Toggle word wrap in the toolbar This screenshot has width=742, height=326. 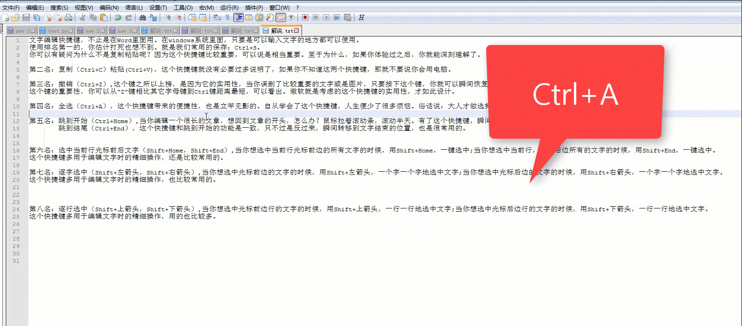pos(217,17)
